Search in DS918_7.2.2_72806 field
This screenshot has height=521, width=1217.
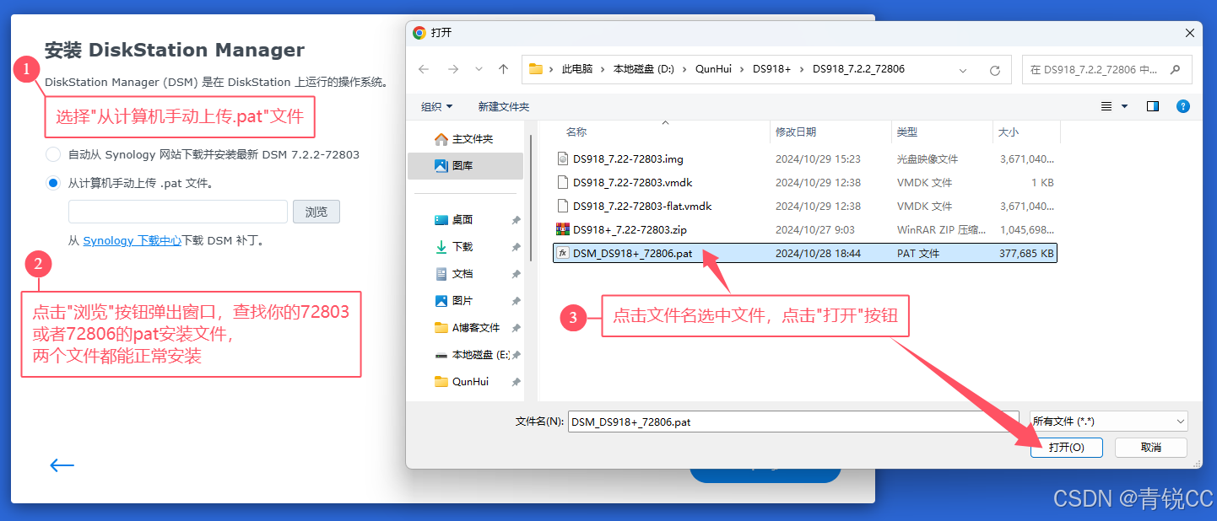point(1106,70)
